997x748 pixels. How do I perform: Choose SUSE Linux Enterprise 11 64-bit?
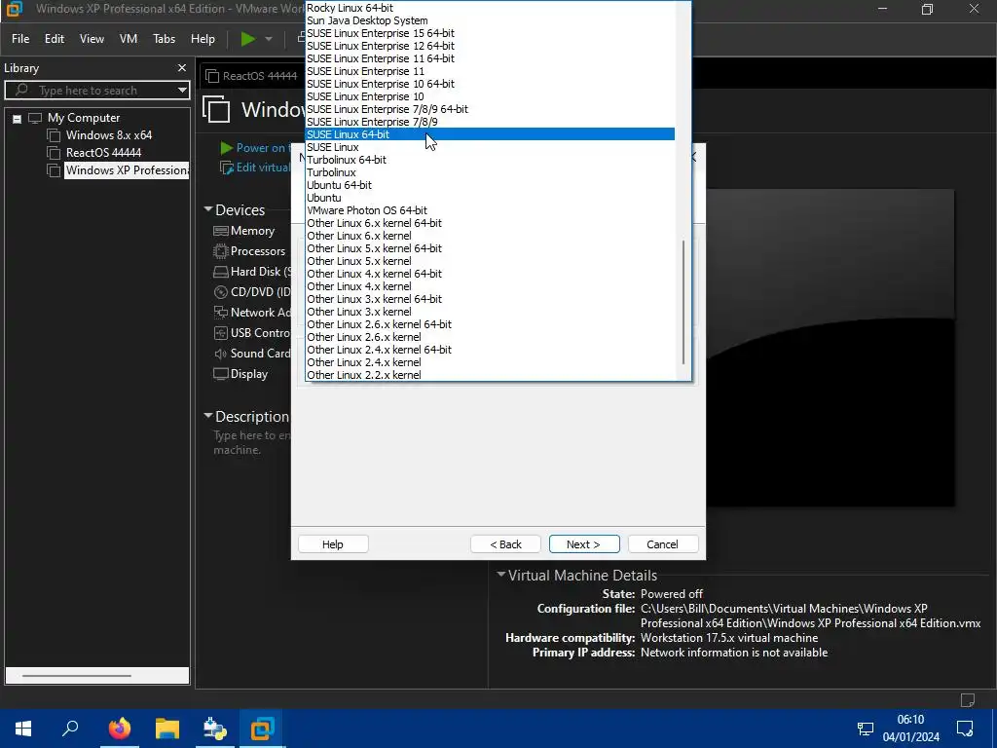pyautogui.click(x=491, y=58)
